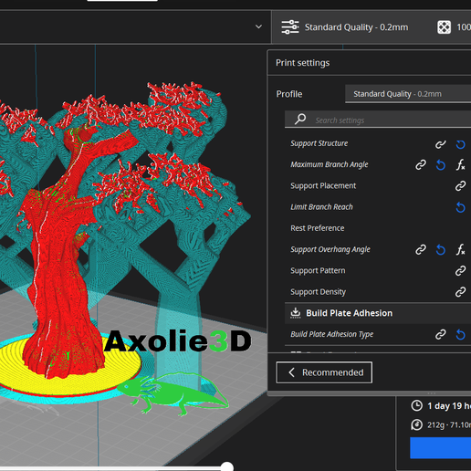Select the Limit Branch Reach setting label
The width and height of the screenshot is (471, 471).
pos(321,207)
